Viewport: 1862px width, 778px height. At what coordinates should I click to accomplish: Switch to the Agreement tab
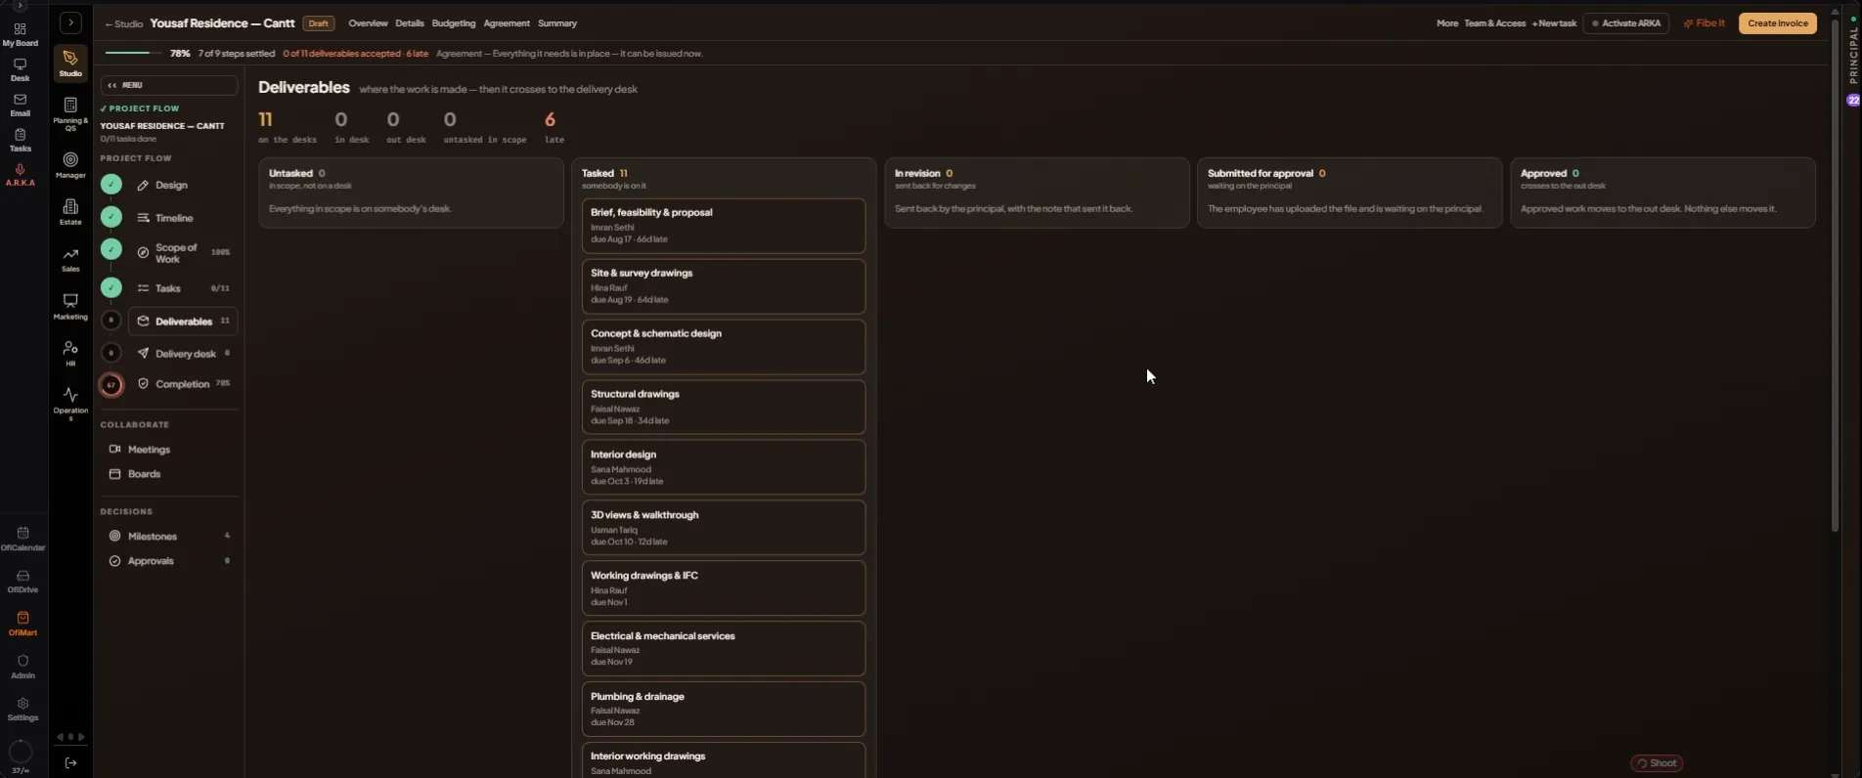(507, 23)
